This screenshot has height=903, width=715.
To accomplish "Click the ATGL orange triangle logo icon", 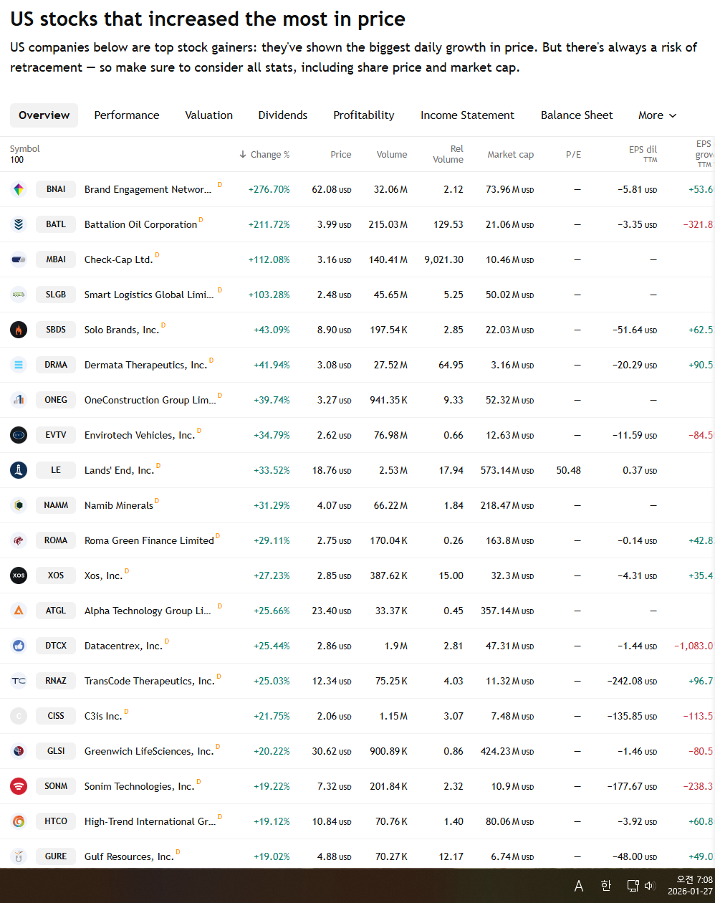I will (x=19, y=611).
